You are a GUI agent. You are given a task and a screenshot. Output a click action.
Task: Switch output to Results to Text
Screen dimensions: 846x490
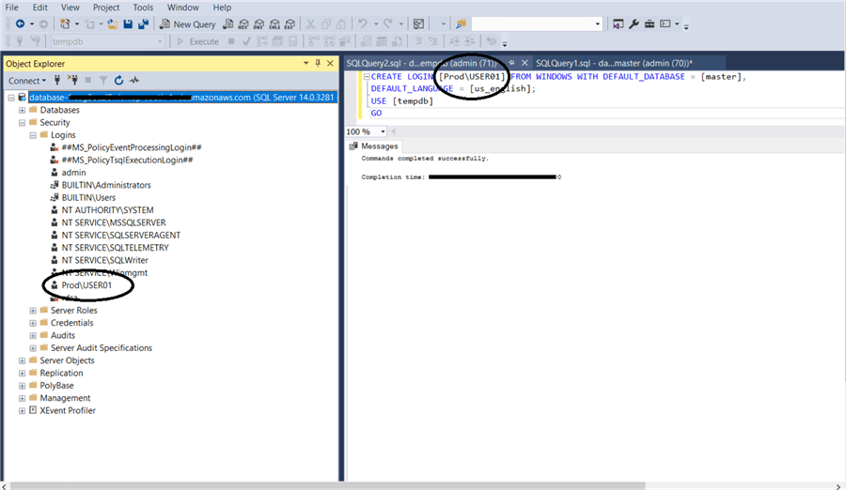pyautogui.click(x=366, y=41)
